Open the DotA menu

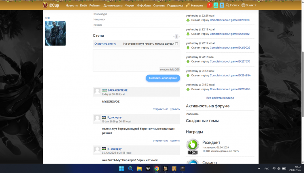(x=84, y=6)
